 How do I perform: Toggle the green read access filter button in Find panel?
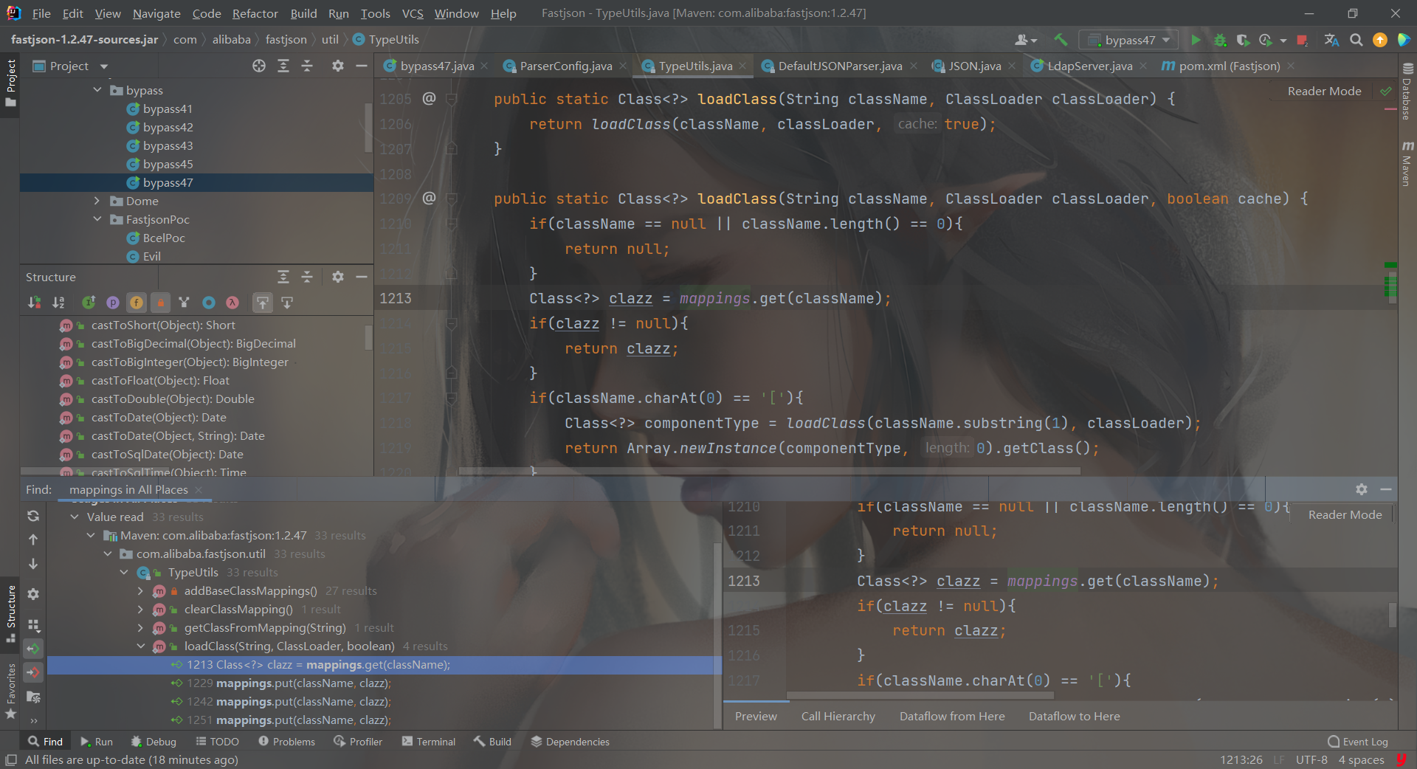tap(33, 649)
